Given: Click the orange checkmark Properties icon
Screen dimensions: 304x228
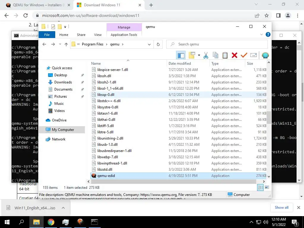Looking at the screenshot, I should coord(244,56).
